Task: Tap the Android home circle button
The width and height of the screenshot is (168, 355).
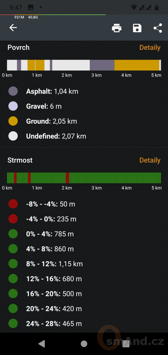Action: pos(84,344)
